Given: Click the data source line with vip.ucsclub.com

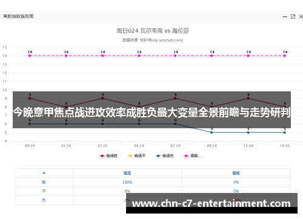Looking at the screenshot, I should pyautogui.click(x=153, y=40).
